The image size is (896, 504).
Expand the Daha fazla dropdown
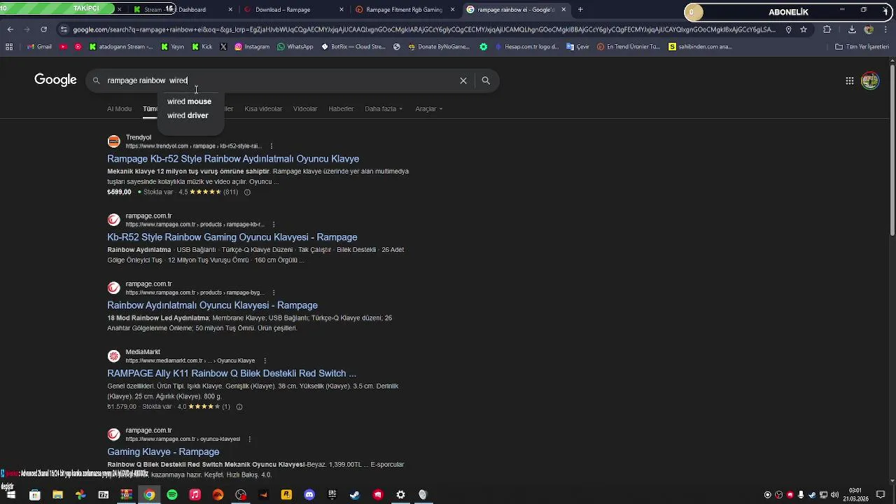[x=384, y=109]
